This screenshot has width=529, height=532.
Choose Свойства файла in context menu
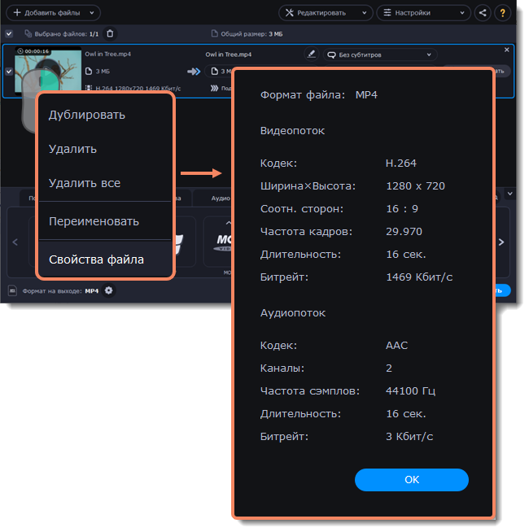point(96,259)
